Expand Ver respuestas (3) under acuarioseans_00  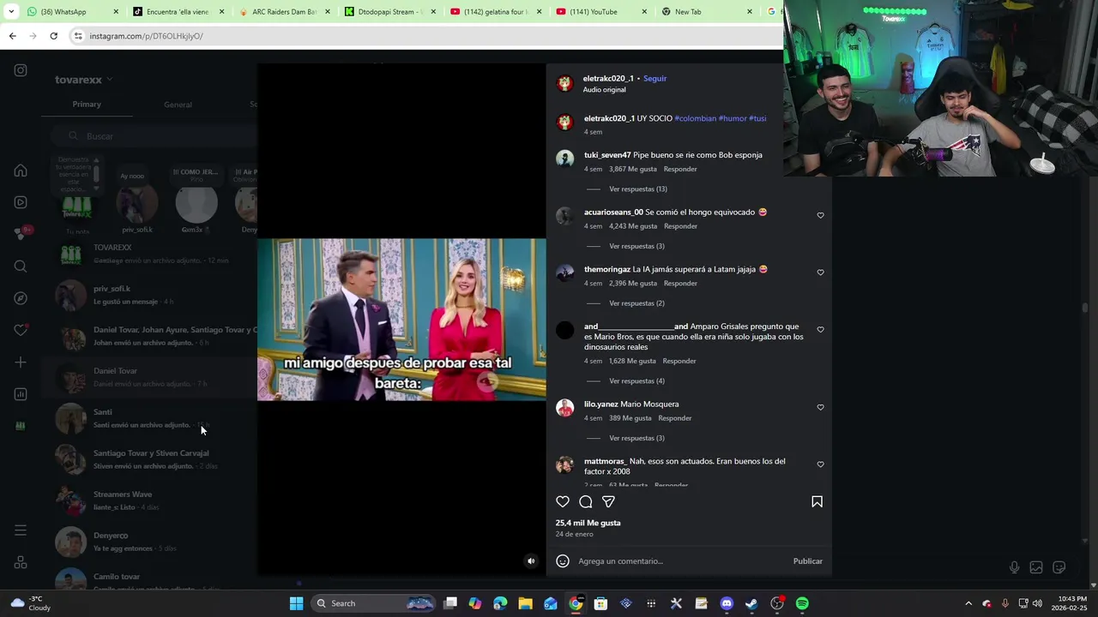pos(636,247)
